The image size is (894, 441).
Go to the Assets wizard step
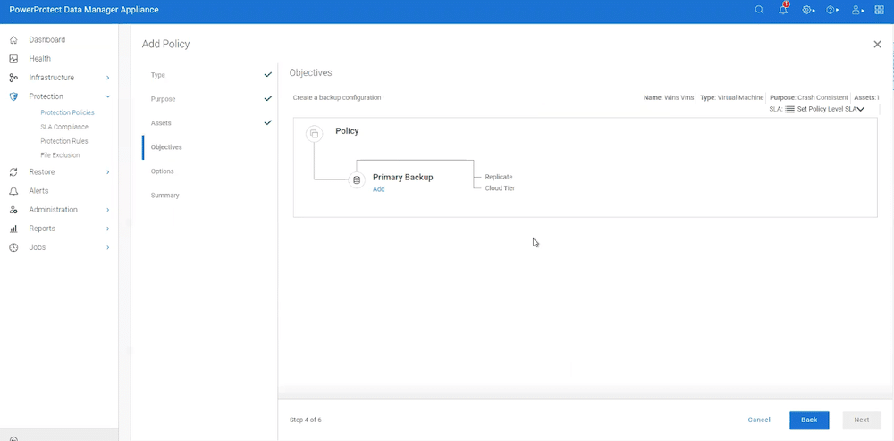pos(161,123)
